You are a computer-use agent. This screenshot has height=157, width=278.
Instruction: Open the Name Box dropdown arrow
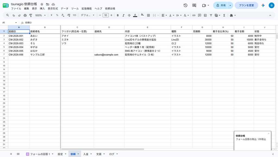pos(16,23)
